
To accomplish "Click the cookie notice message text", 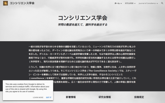I will (27, 88).
